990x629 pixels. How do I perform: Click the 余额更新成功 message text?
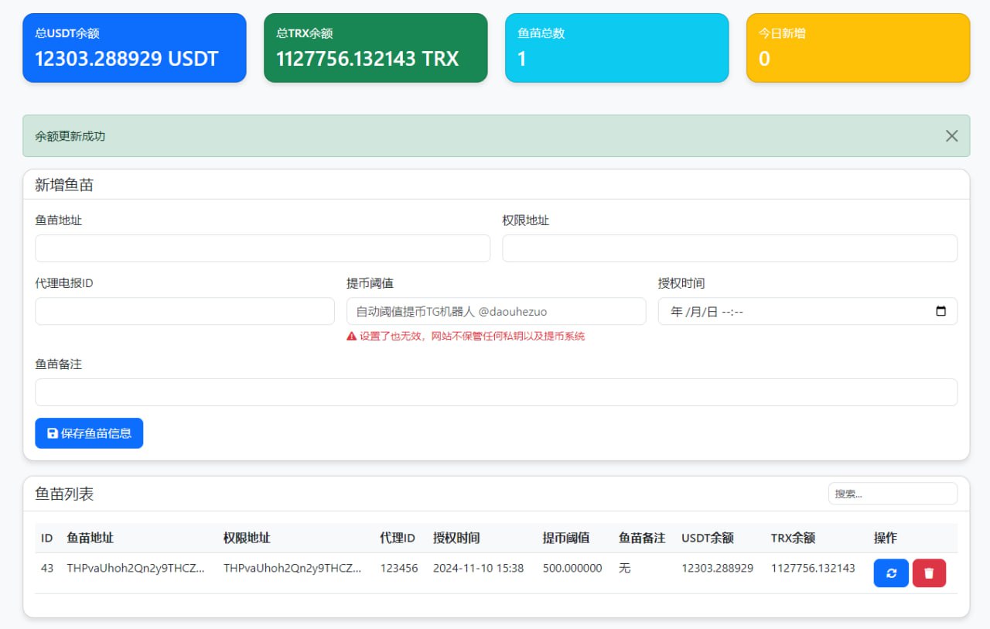click(x=70, y=136)
